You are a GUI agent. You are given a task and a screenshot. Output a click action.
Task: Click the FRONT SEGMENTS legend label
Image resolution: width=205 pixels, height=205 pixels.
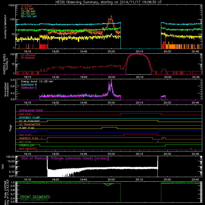pos(35,197)
